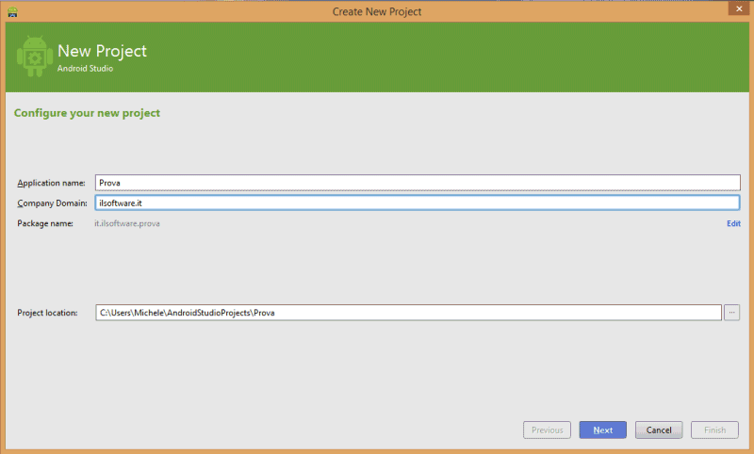Click the 'Package name:' label
754x454 pixels.
(x=45, y=223)
